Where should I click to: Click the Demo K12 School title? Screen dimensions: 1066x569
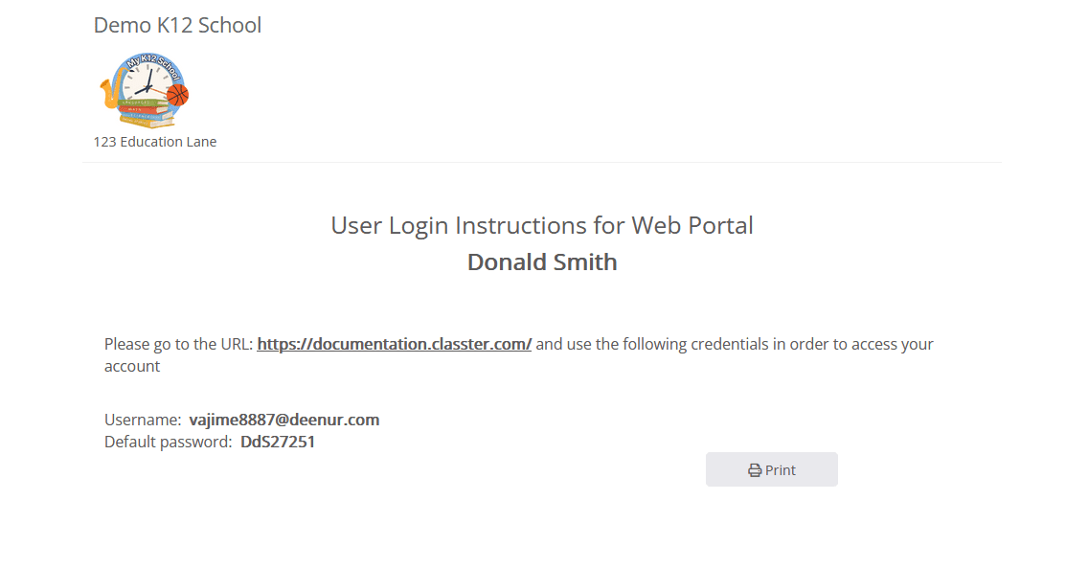coord(177,25)
